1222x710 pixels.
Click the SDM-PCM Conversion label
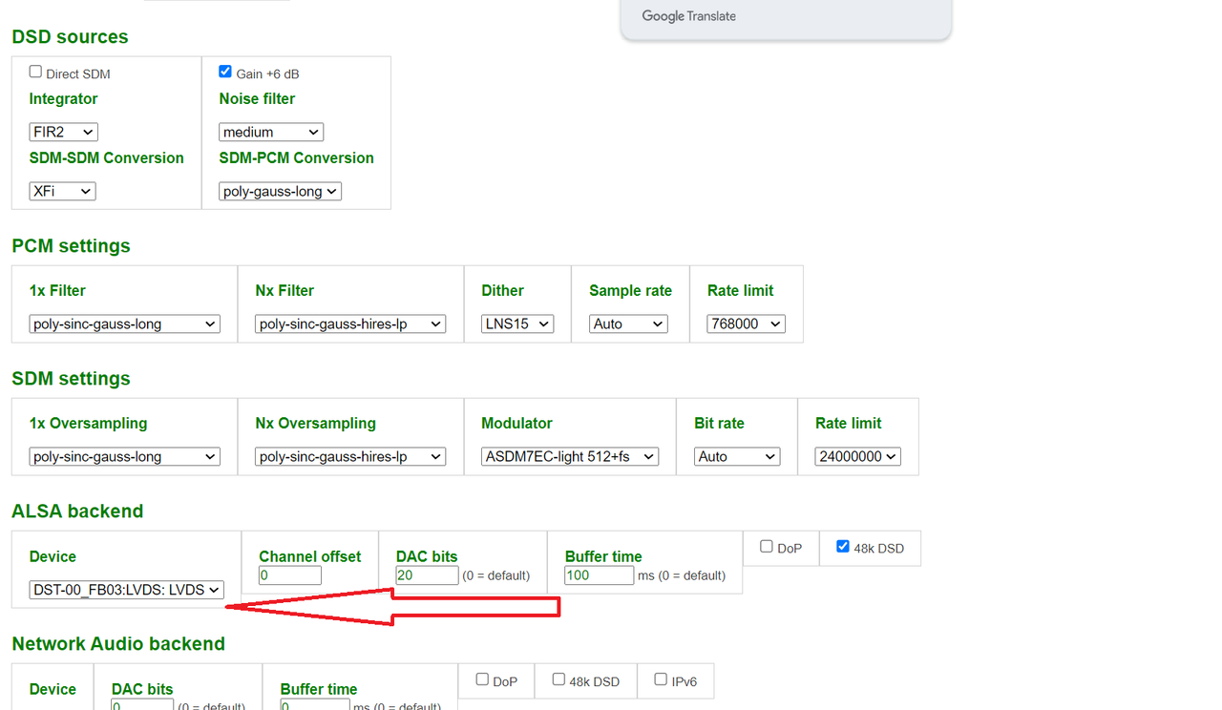tap(296, 157)
